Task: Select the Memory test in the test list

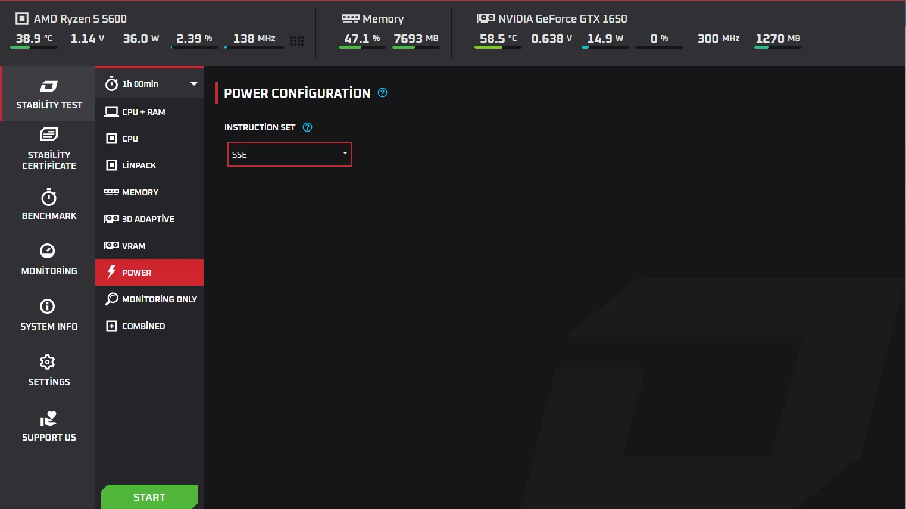Action: click(149, 192)
